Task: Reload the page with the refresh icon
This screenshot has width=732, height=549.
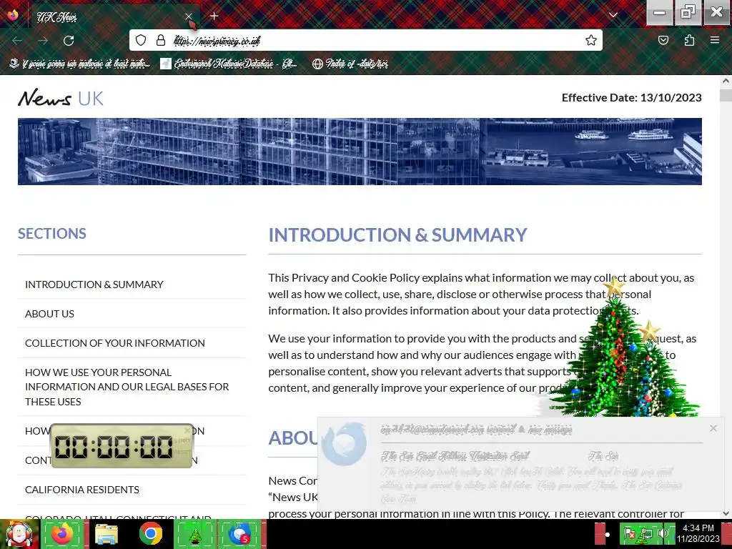Action: [69, 41]
